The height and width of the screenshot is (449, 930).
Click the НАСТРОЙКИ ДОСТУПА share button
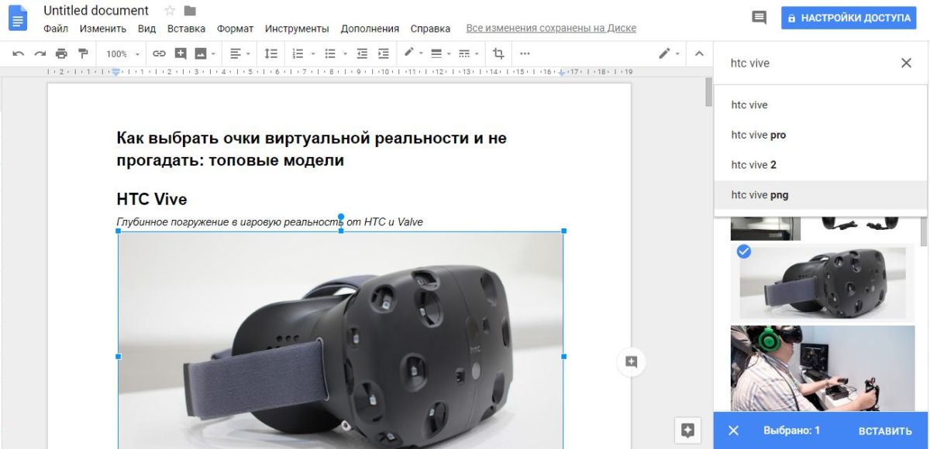849,18
